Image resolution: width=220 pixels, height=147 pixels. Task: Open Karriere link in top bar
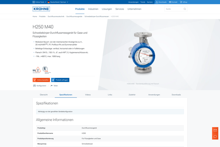click(x=150, y=2)
